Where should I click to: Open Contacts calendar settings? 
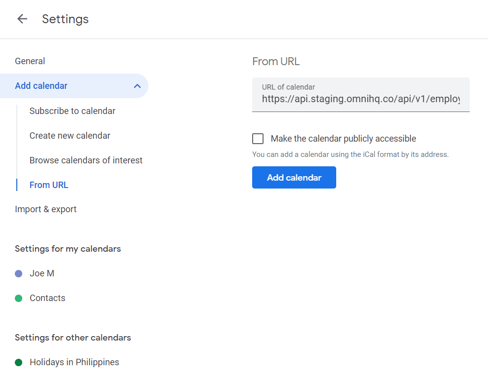[47, 298]
